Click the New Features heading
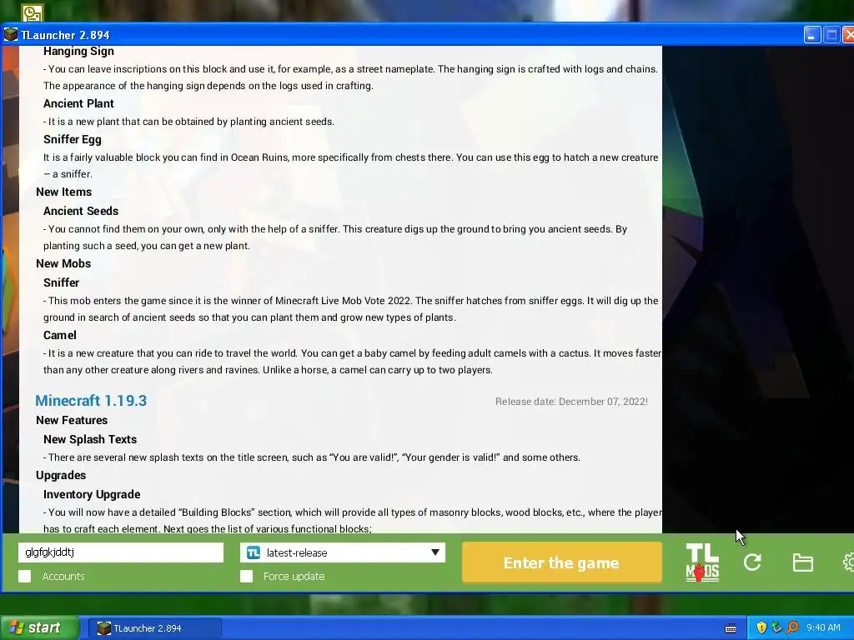Viewport: 854px width, 640px height. tap(72, 420)
